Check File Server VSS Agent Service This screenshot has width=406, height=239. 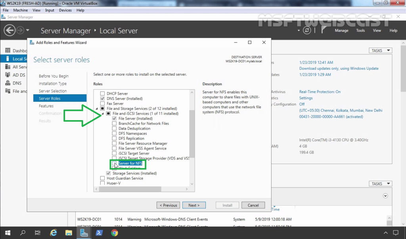pos(114,148)
